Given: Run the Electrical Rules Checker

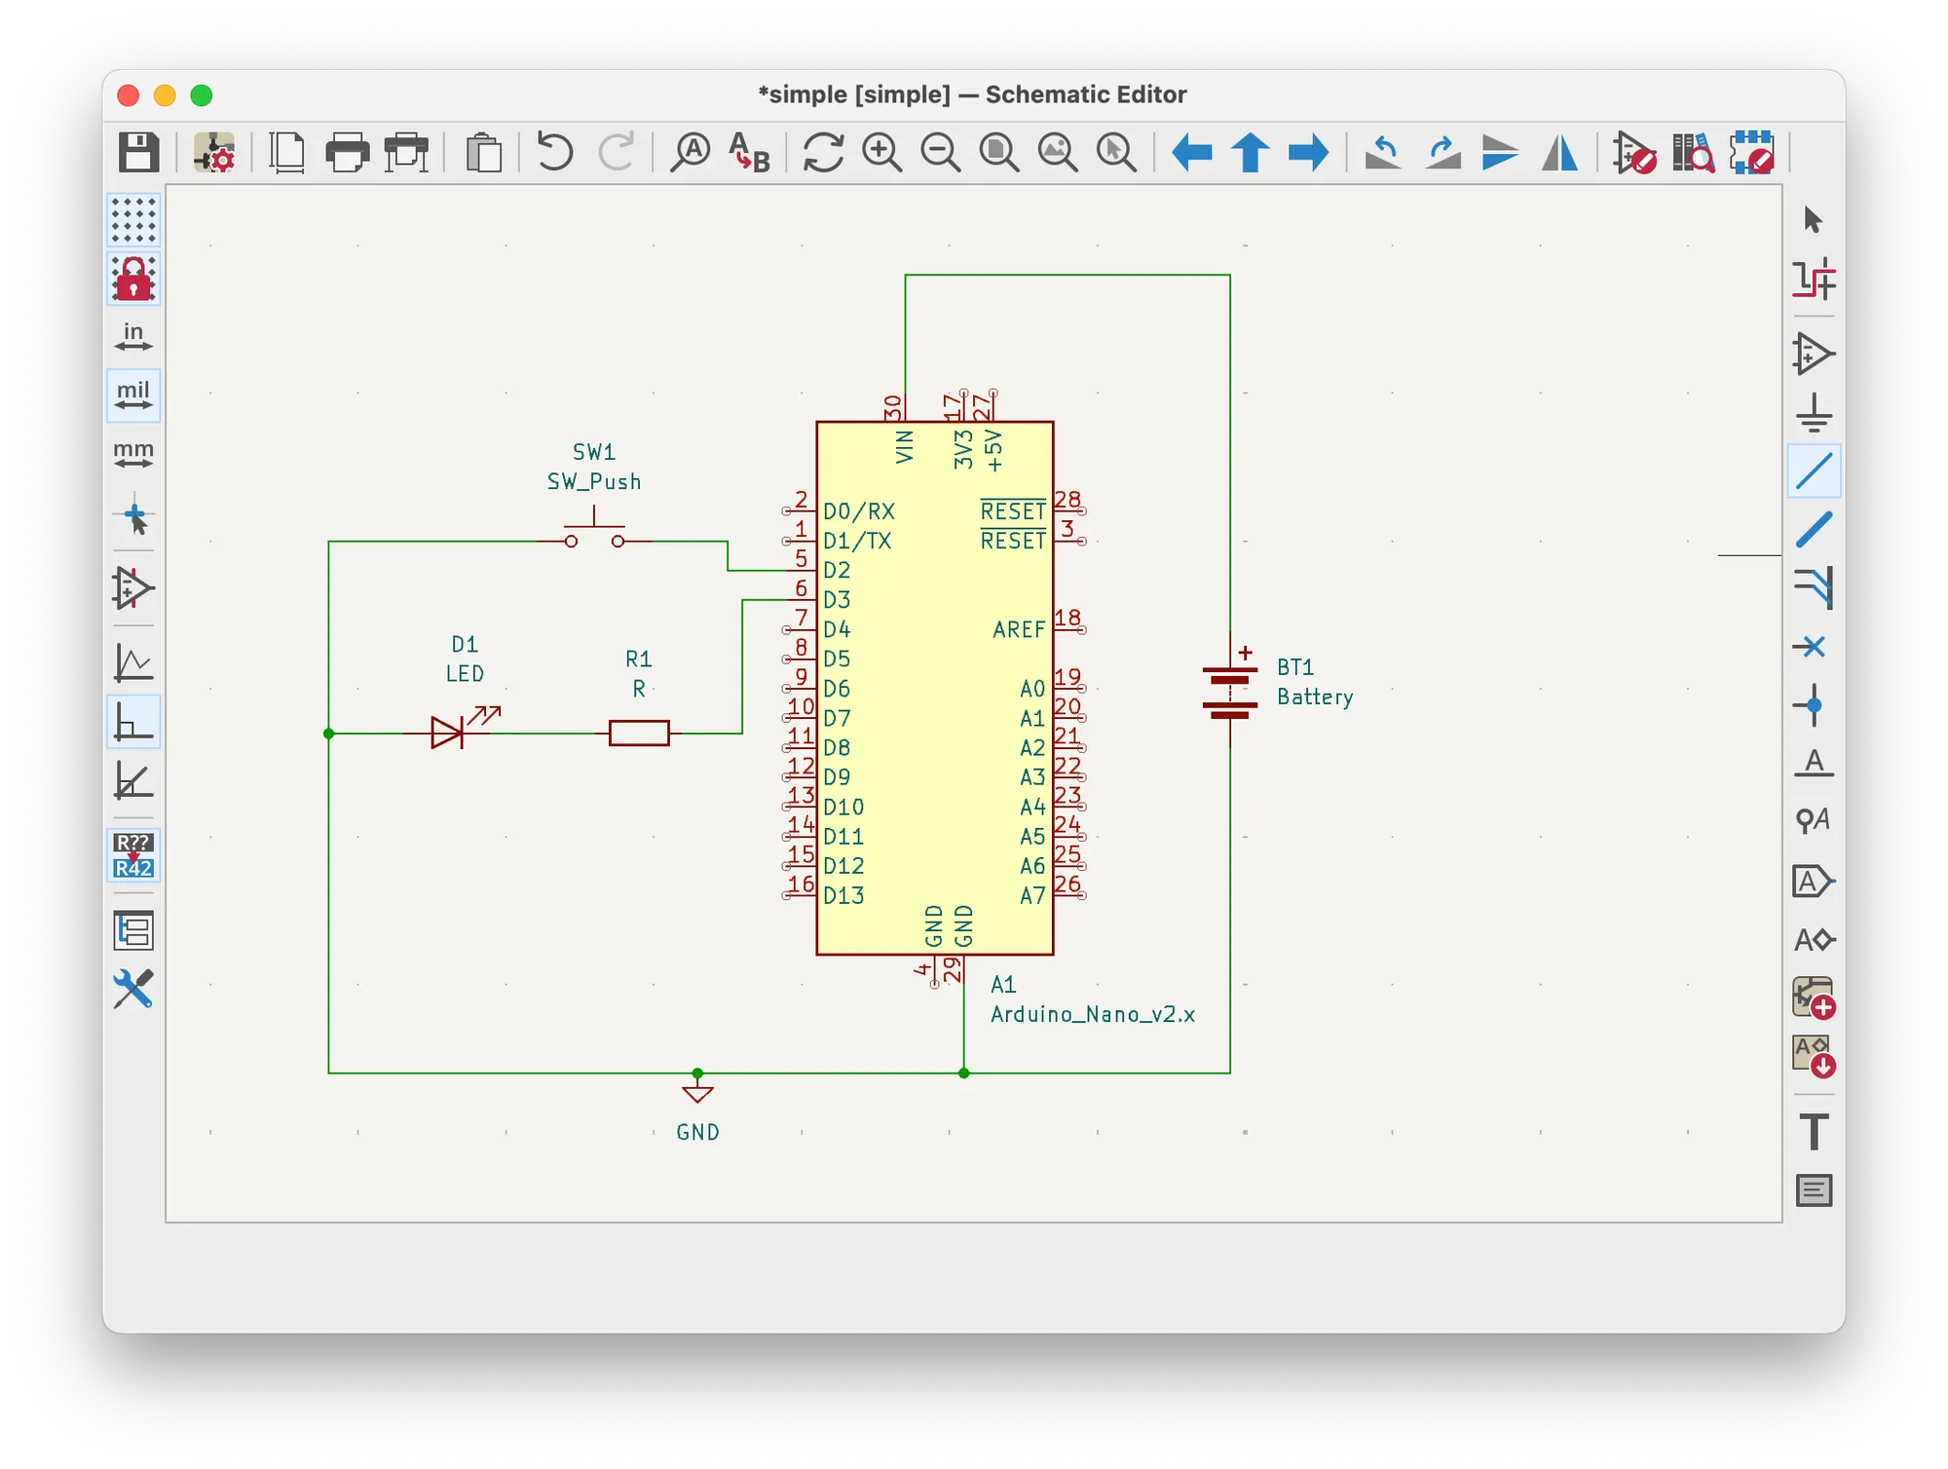Looking at the screenshot, I should [1634, 153].
